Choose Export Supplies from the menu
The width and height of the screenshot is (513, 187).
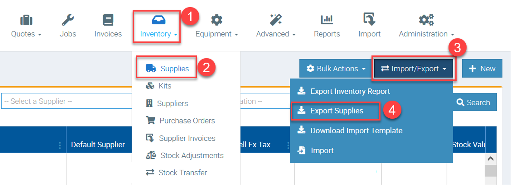click(337, 111)
